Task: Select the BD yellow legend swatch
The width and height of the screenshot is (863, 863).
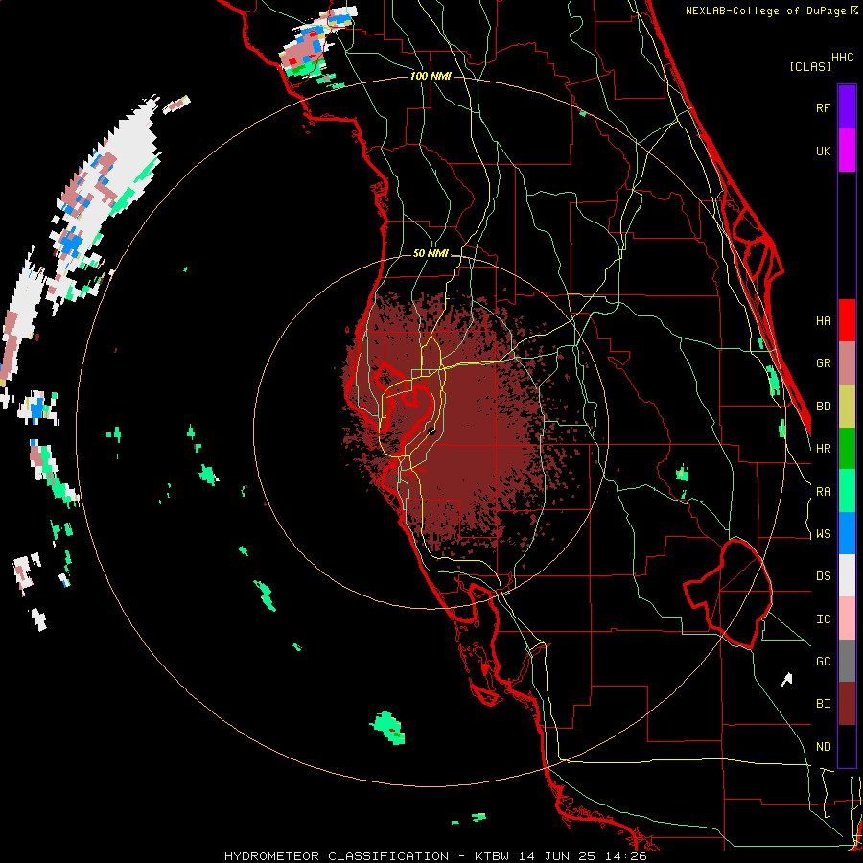Action: pos(847,407)
